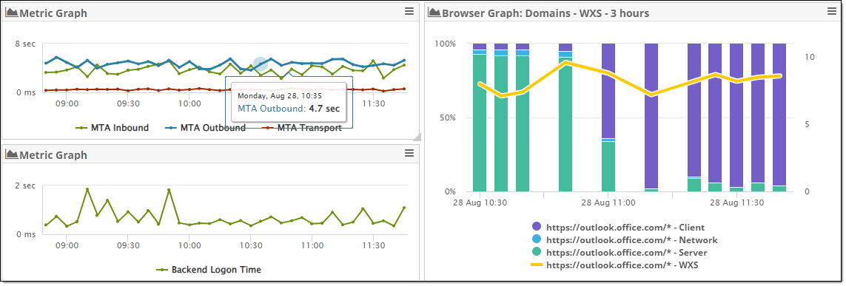Click the yellow WXS legend line marker
The image size is (846, 286).
537,265
